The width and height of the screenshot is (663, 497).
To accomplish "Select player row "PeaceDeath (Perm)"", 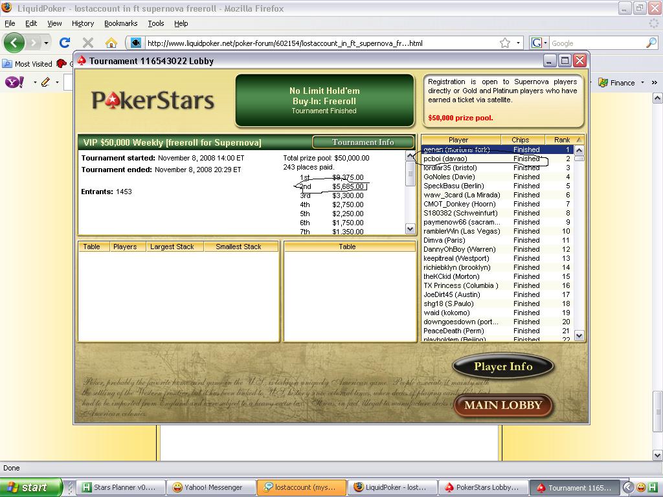I will [497, 331].
